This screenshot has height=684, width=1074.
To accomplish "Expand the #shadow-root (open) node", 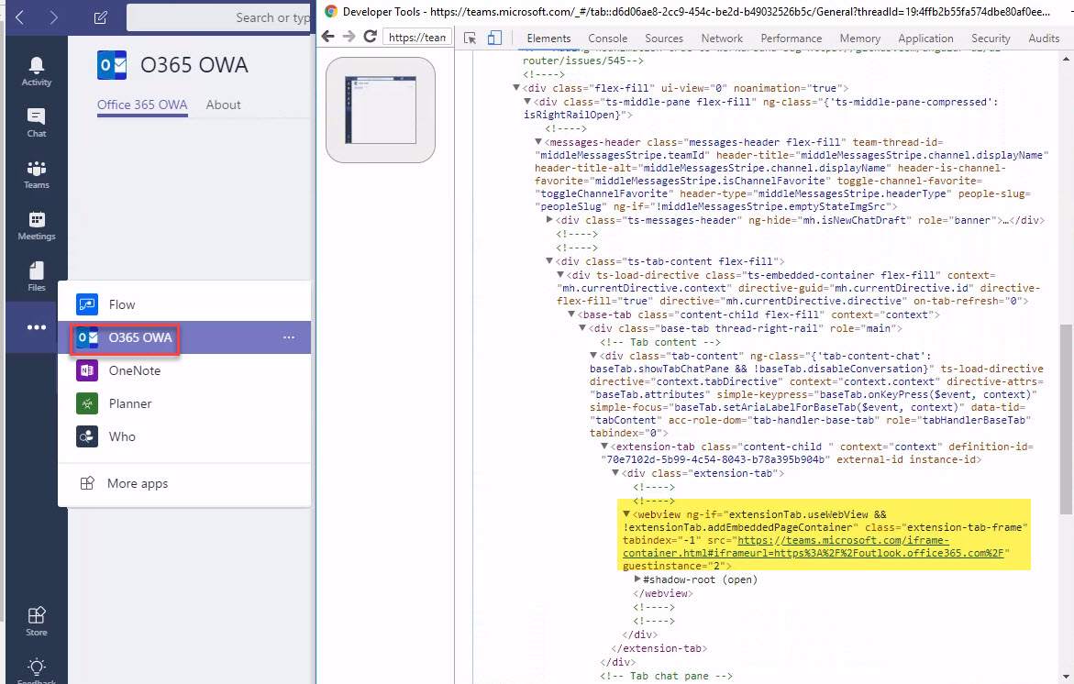I will (x=637, y=579).
